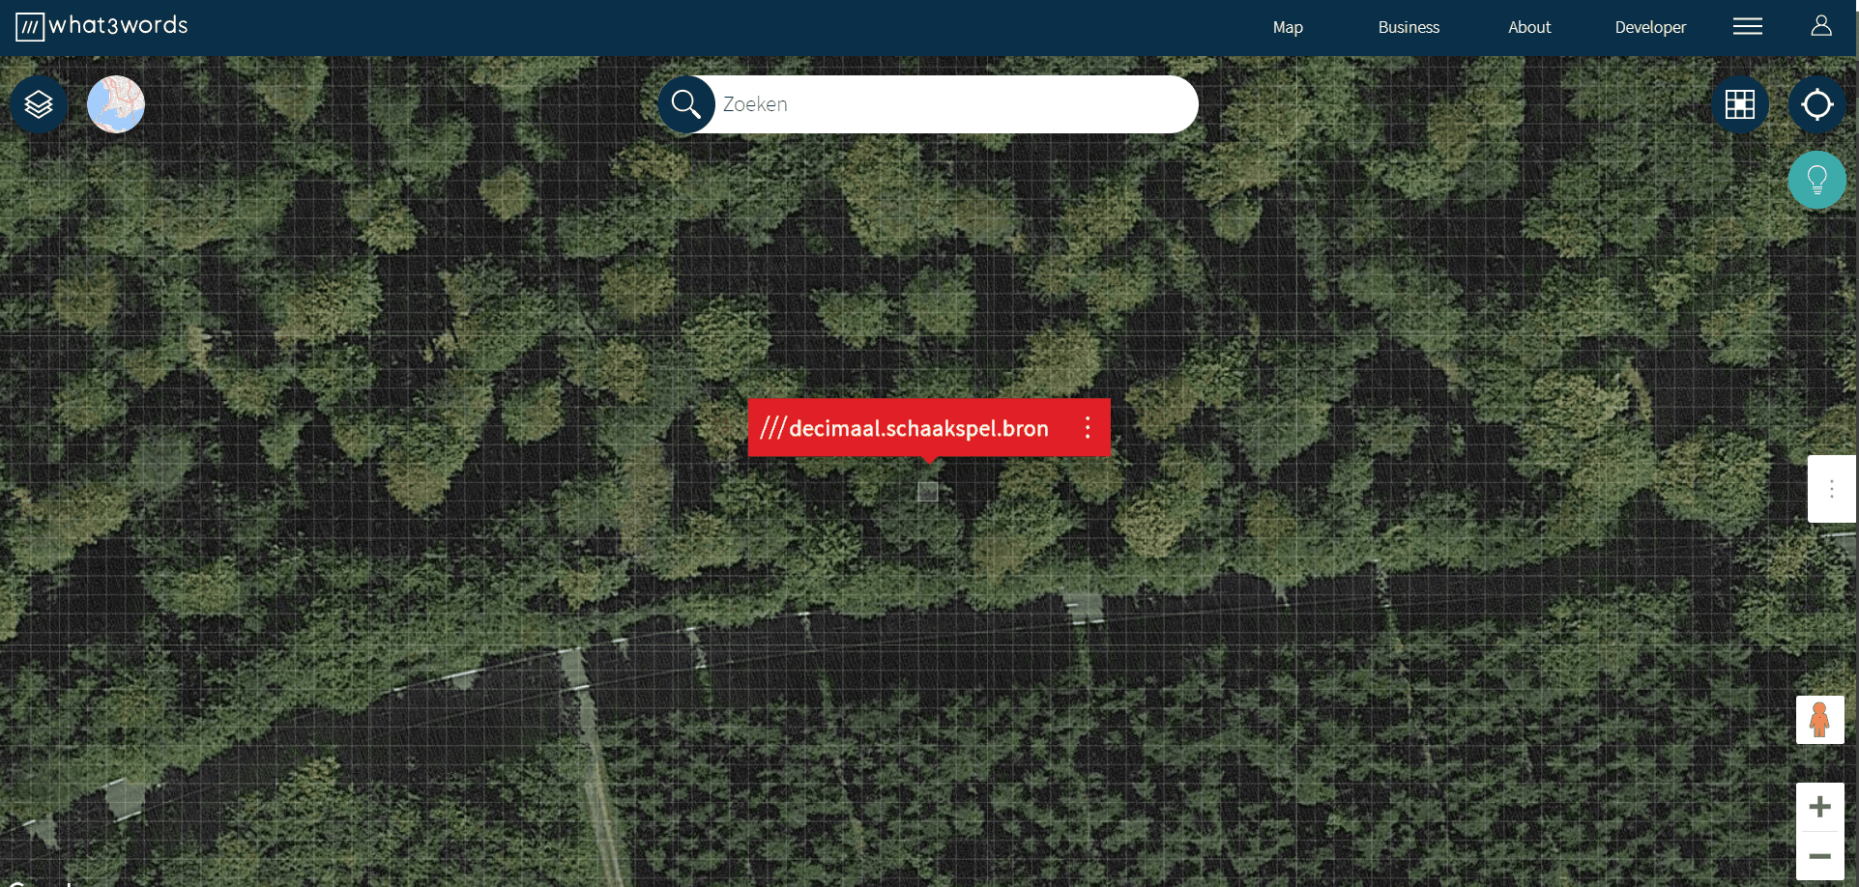Click the selected grid square marker
Viewport: 1859px width, 887px height.
click(x=928, y=492)
